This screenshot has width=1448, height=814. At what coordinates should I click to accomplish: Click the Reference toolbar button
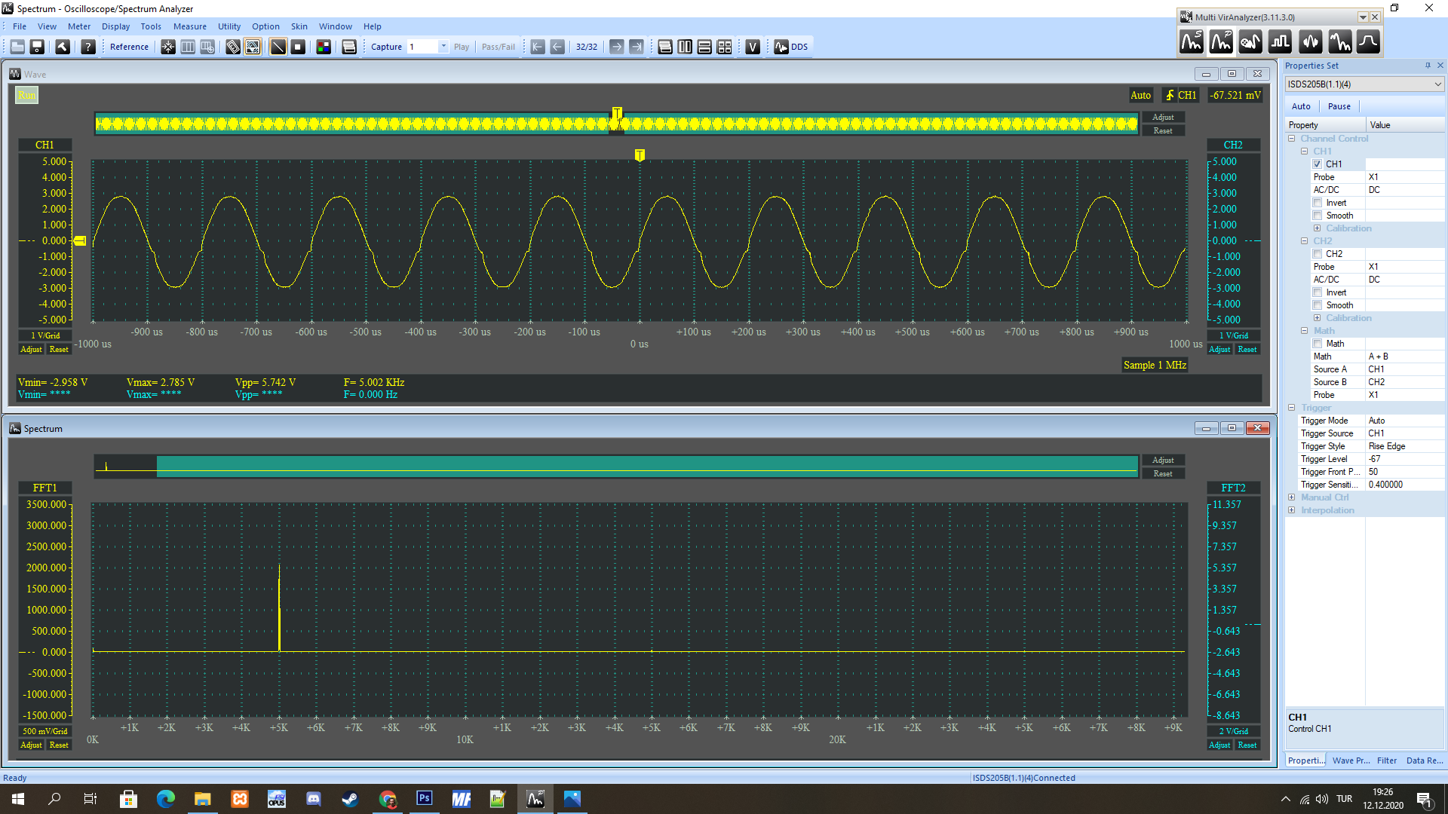tap(129, 47)
